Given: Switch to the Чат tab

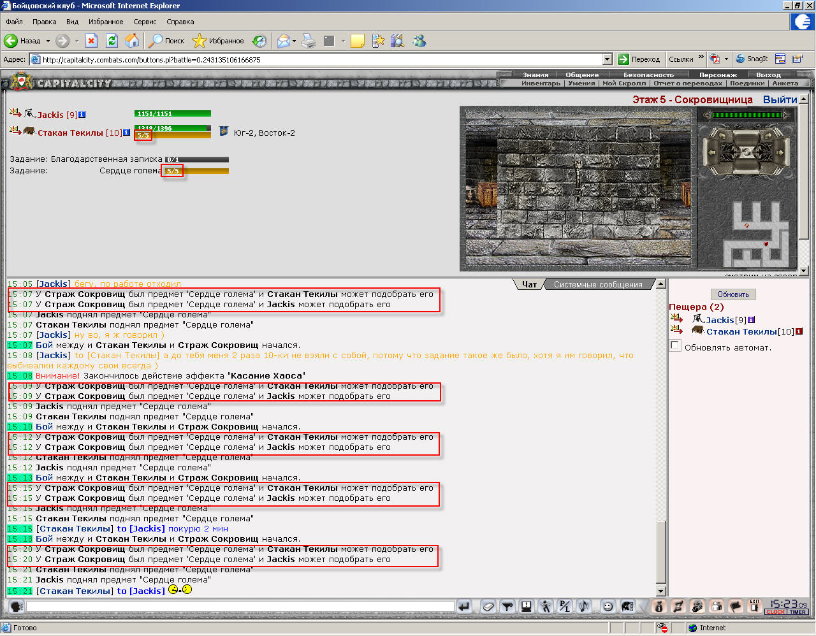Looking at the screenshot, I should point(530,284).
